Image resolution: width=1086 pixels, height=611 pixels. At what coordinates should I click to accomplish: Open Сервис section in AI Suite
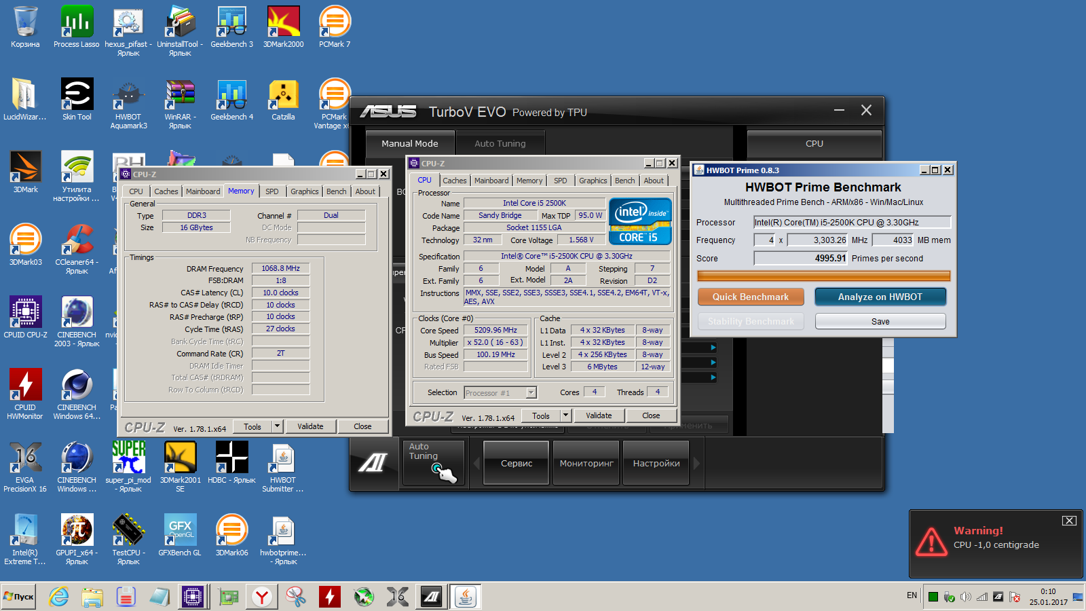click(x=517, y=463)
